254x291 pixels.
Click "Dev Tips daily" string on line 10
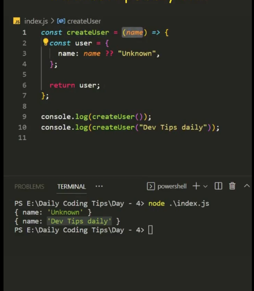[173, 127]
